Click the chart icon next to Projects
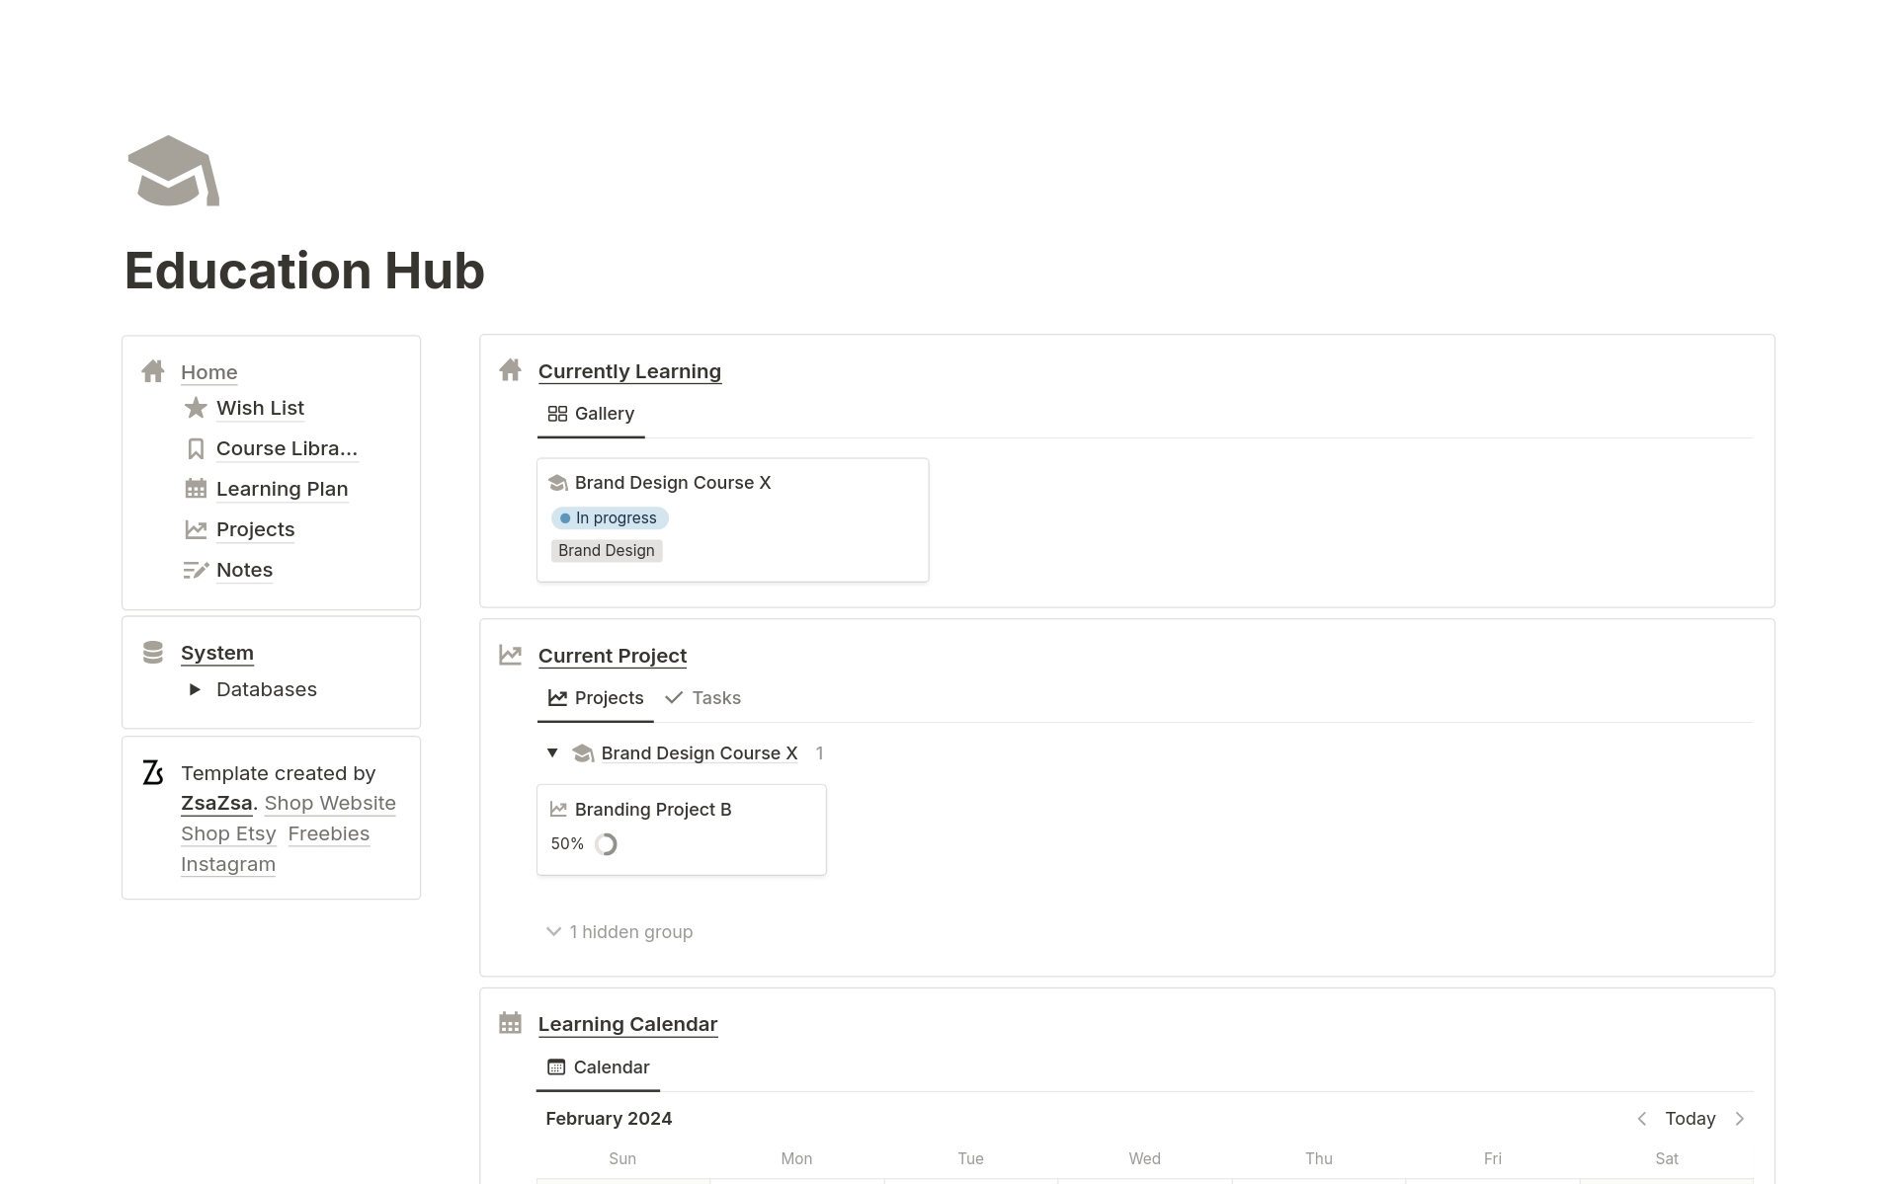 pyautogui.click(x=196, y=529)
